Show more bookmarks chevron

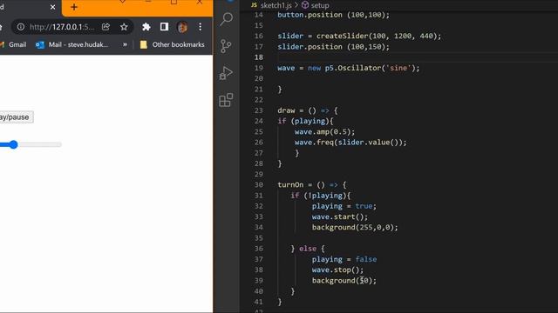click(x=125, y=44)
